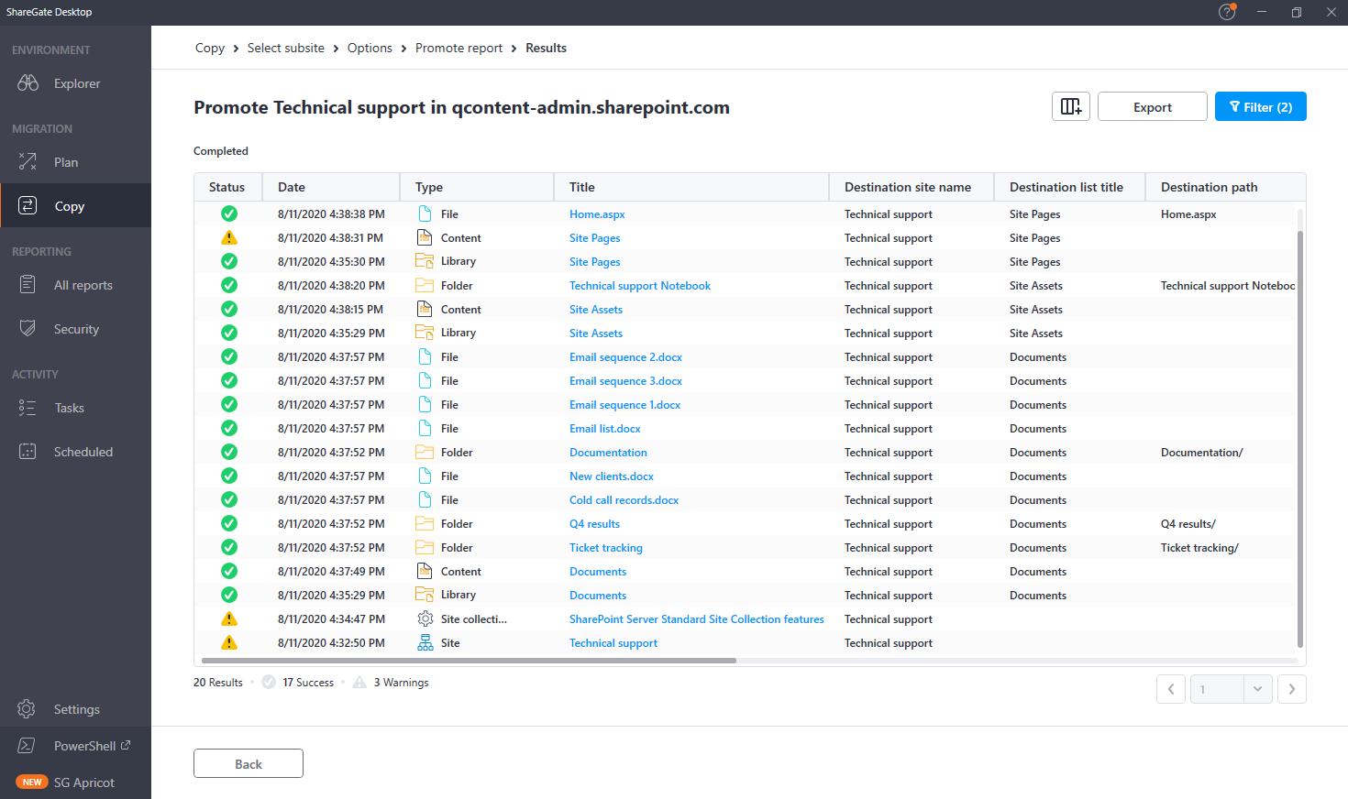1348x799 pixels.
Task: Click the Select subsite breadcrumb
Action: pyautogui.click(x=286, y=48)
